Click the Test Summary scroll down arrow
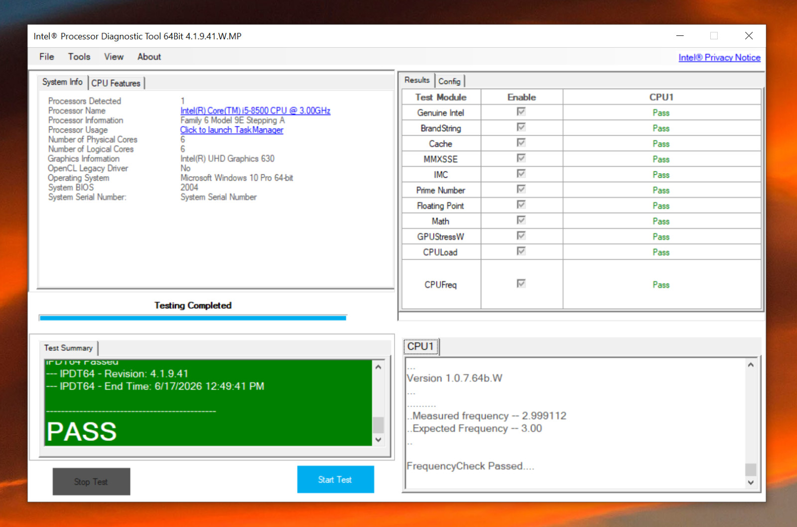Screen dimensions: 797x527 [x=378, y=439]
